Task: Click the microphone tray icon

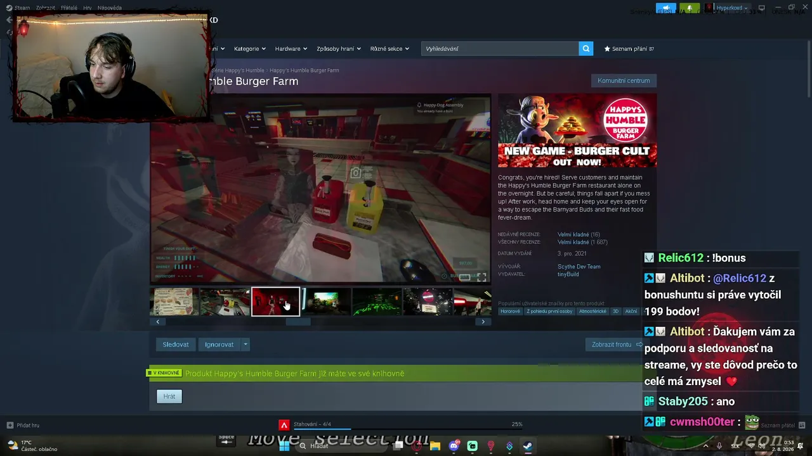Action: point(719,446)
